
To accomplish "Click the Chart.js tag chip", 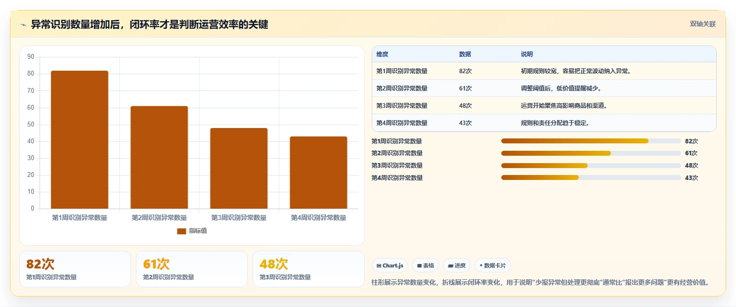I will (390, 265).
